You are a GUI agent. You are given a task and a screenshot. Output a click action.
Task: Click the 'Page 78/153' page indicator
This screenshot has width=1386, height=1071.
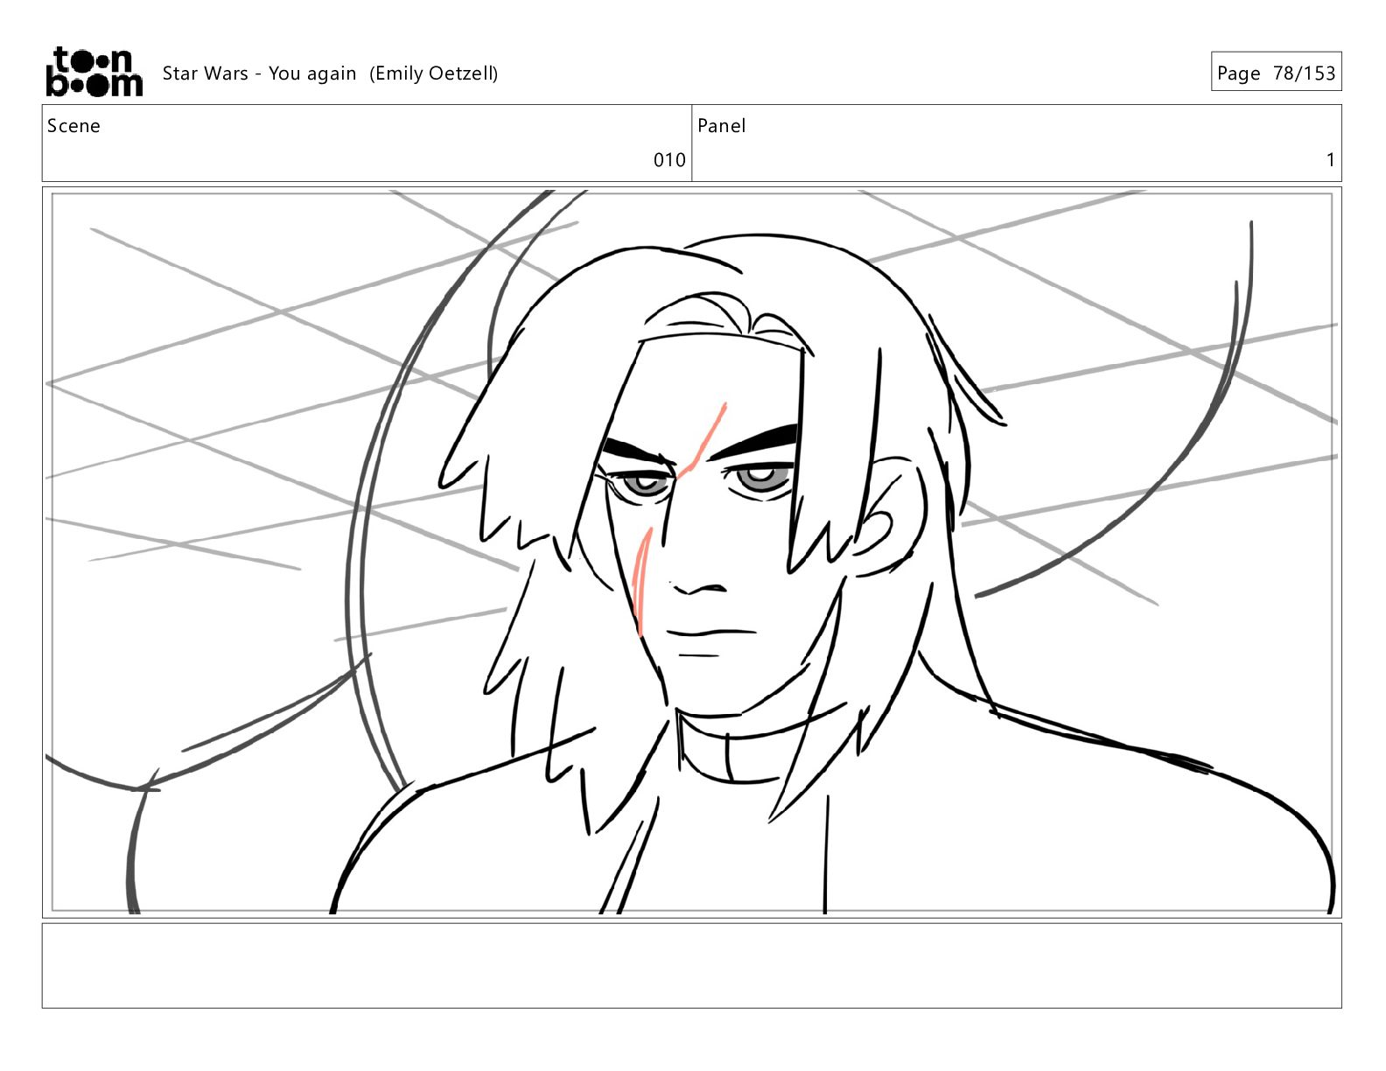point(1276,72)
